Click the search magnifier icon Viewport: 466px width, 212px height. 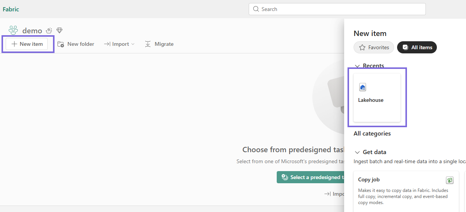(256, 9)
